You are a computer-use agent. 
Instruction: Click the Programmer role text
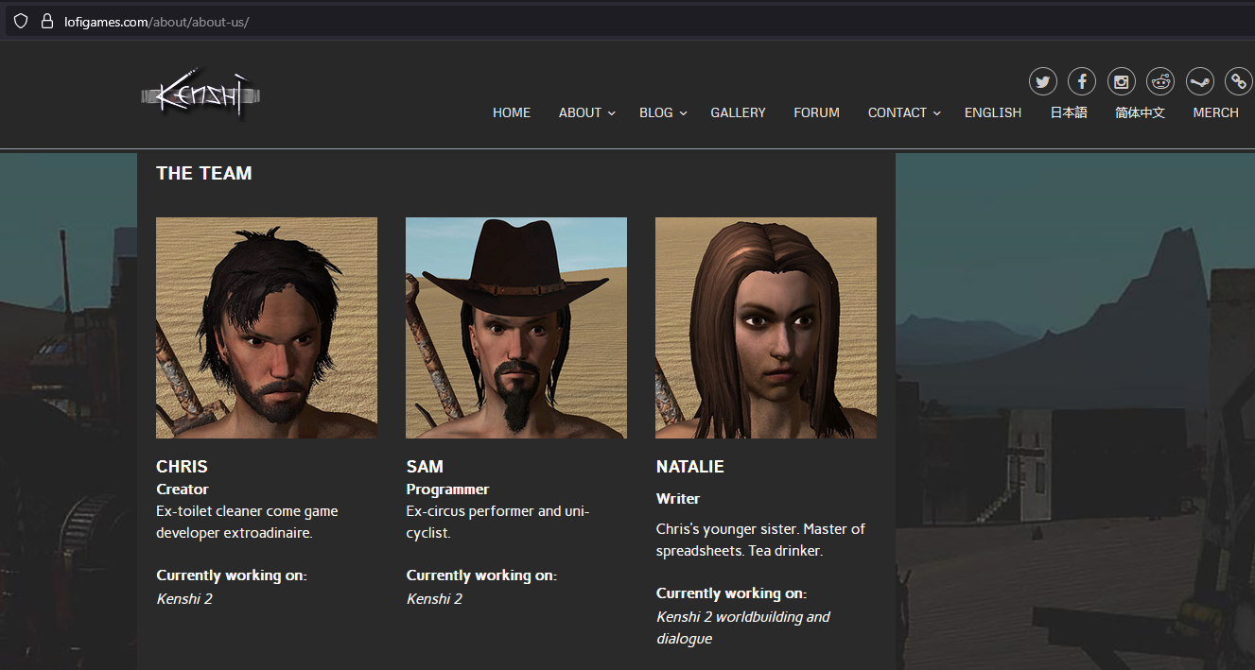pos(447,490)
